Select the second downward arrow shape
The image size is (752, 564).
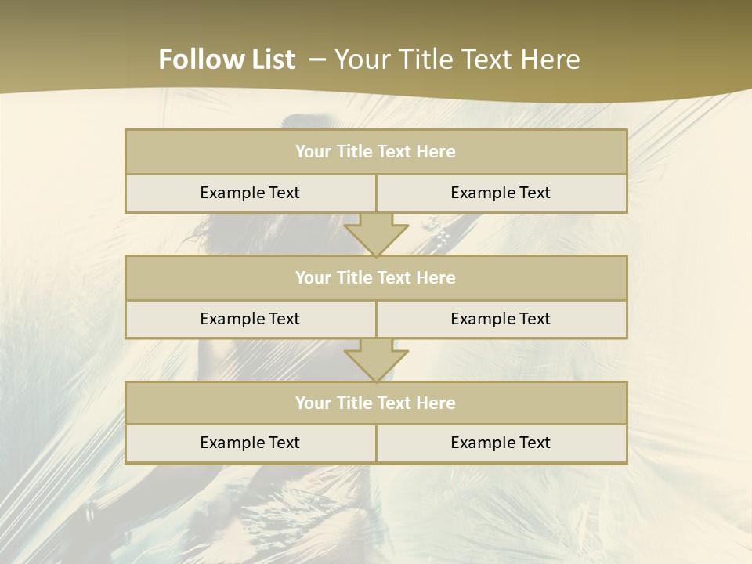coord(376,360)
